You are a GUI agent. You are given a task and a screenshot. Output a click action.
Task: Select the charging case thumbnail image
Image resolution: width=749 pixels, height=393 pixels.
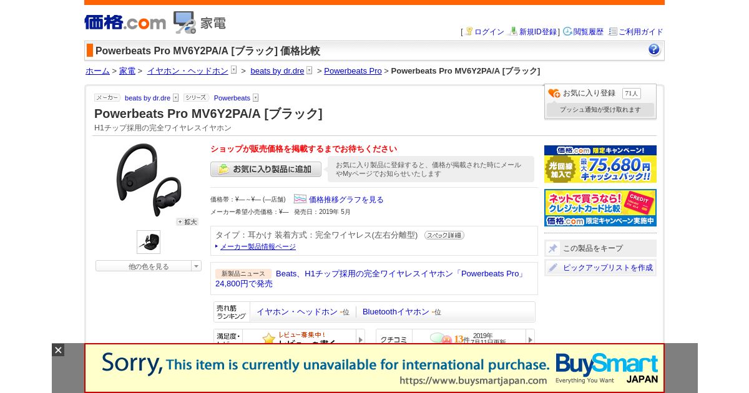tap(149, 242)
